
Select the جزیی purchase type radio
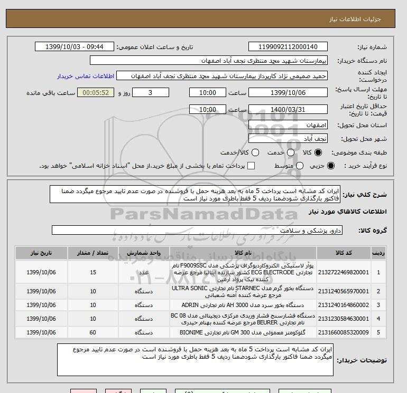click(331, 166)
